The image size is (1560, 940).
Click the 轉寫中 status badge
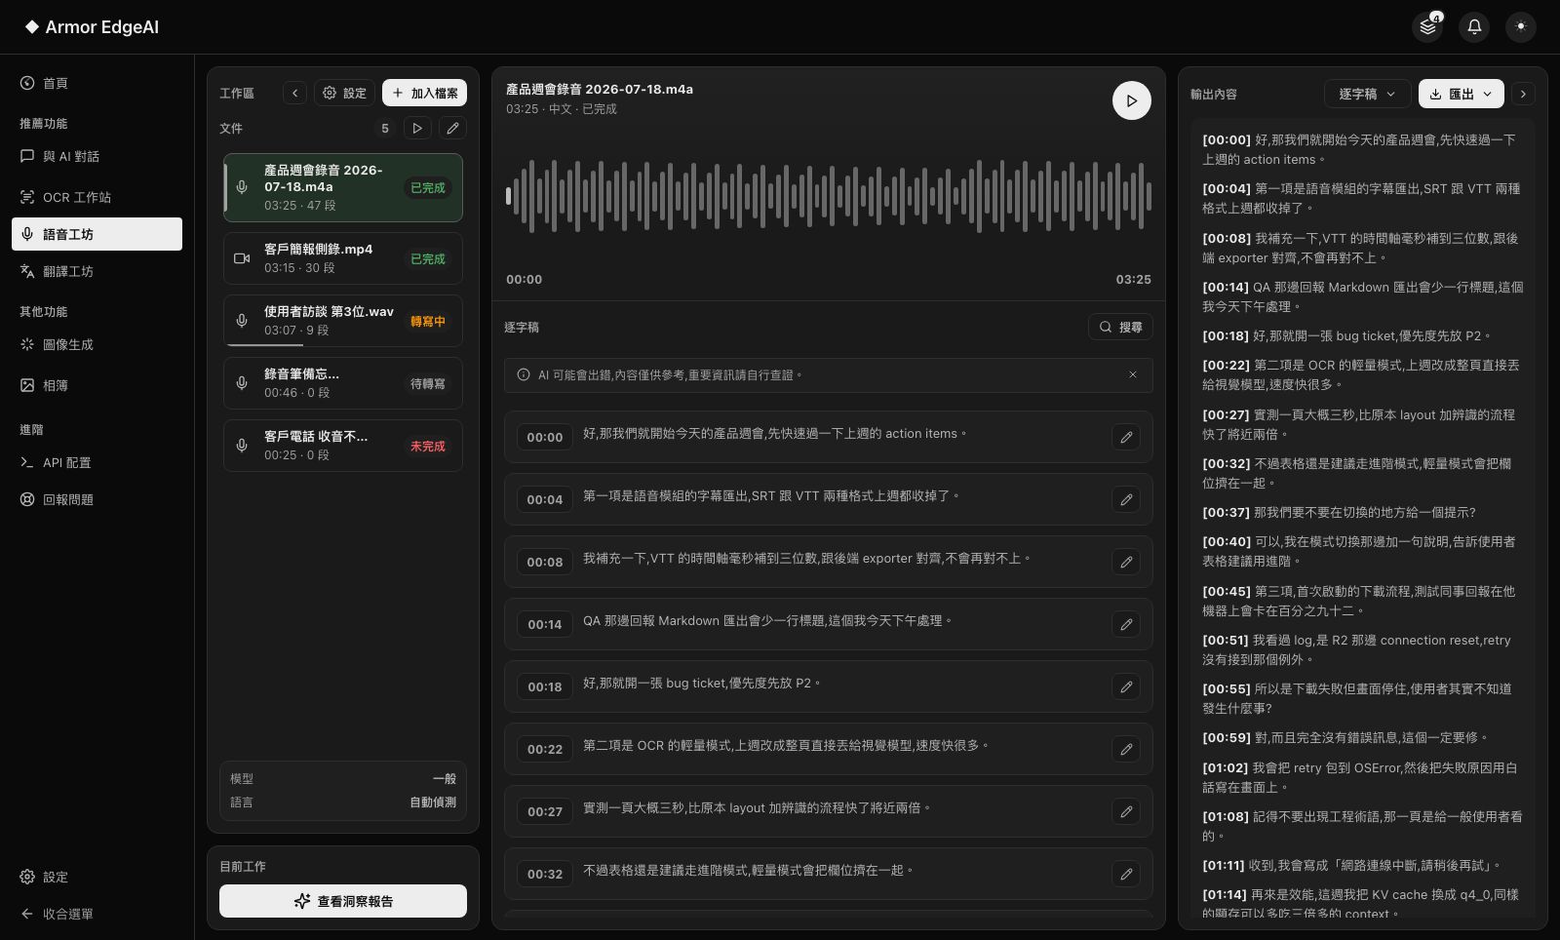point(427,321)
